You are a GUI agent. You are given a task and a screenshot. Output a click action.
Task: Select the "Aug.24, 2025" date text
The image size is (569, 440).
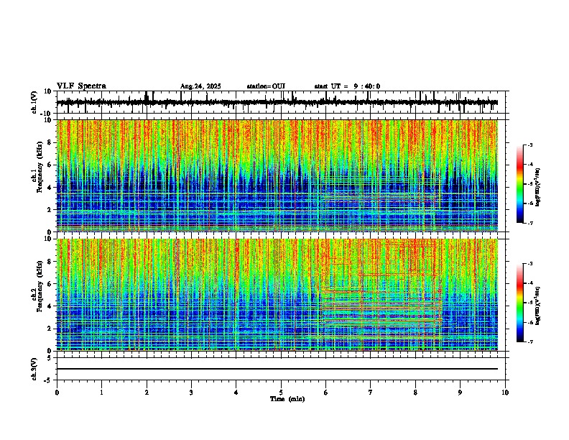tap(200, 86)
